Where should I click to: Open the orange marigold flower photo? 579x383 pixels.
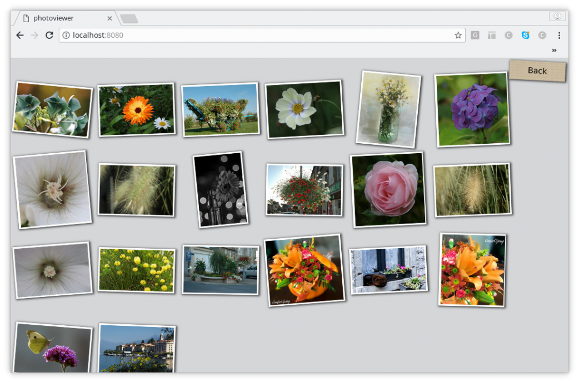point(136,110)
